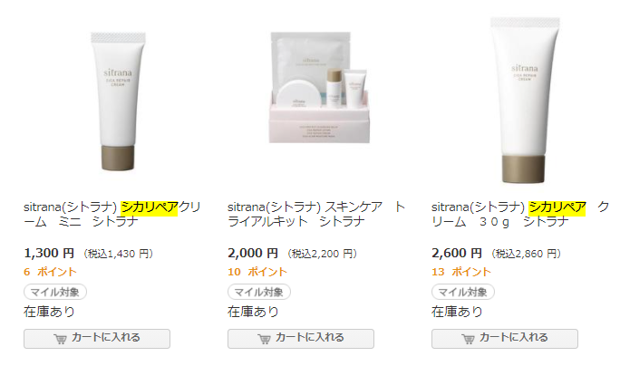620x366 pixels.
Task: Click the 1,300 円 price text
Action: point(49,253)
